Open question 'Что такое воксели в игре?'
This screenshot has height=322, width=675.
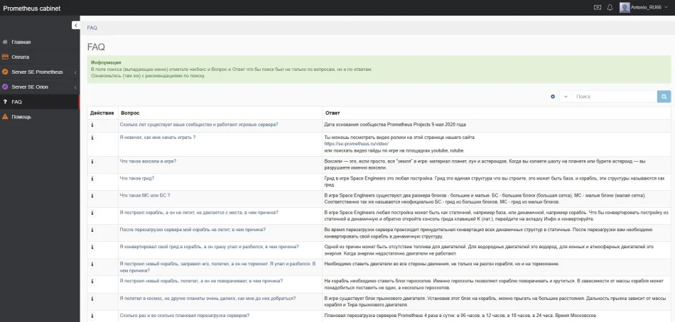148,161
